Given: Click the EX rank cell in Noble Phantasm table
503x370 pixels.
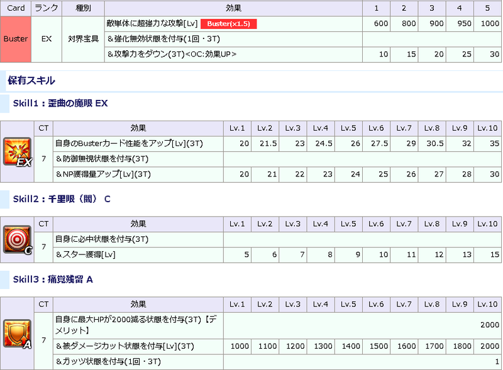Looking at the screenshot, I should [x=47, y=39].
